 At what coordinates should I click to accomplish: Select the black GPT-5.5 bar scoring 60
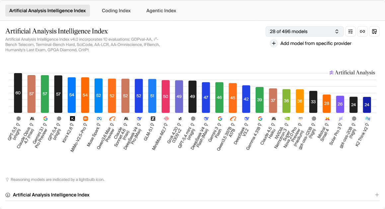(x=18, y=93)
